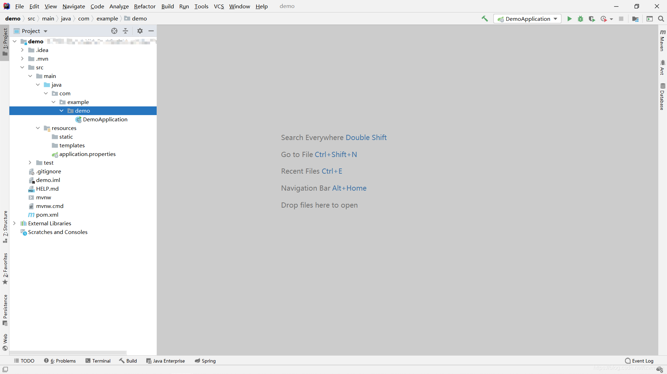This screenshot has width=667, height=374.
Task: Click the status bar bottom-right settings icon
Action: [659, 369]
